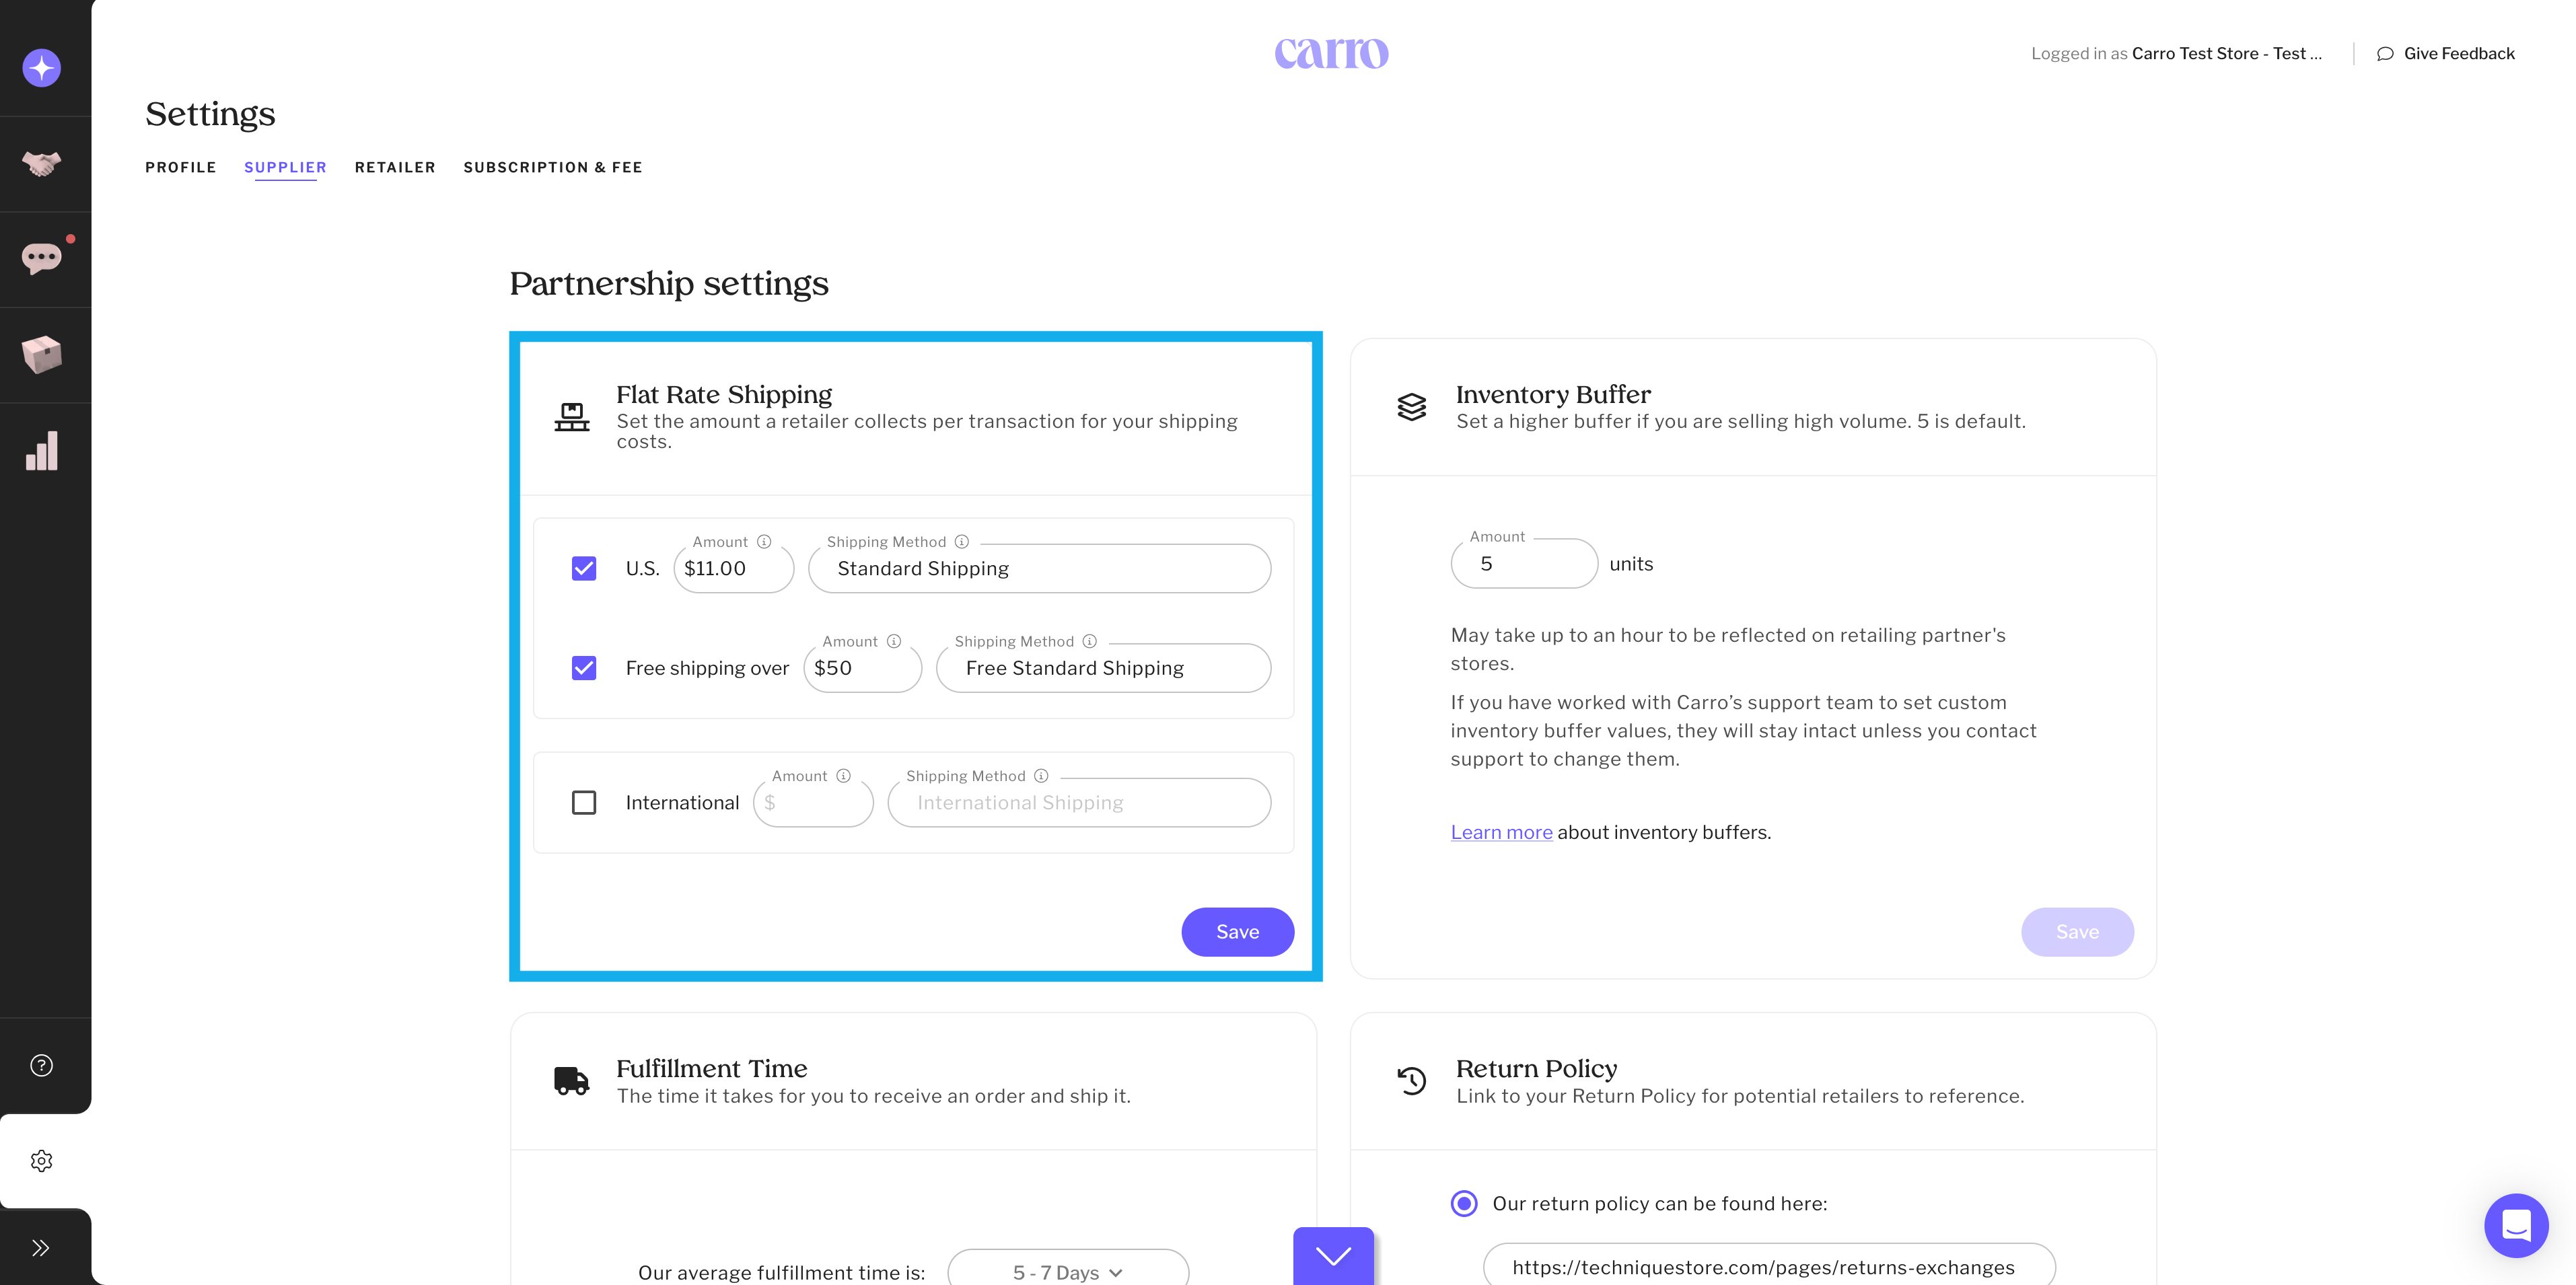Open the live chat support bubble

click(x=2515, y=1225)
